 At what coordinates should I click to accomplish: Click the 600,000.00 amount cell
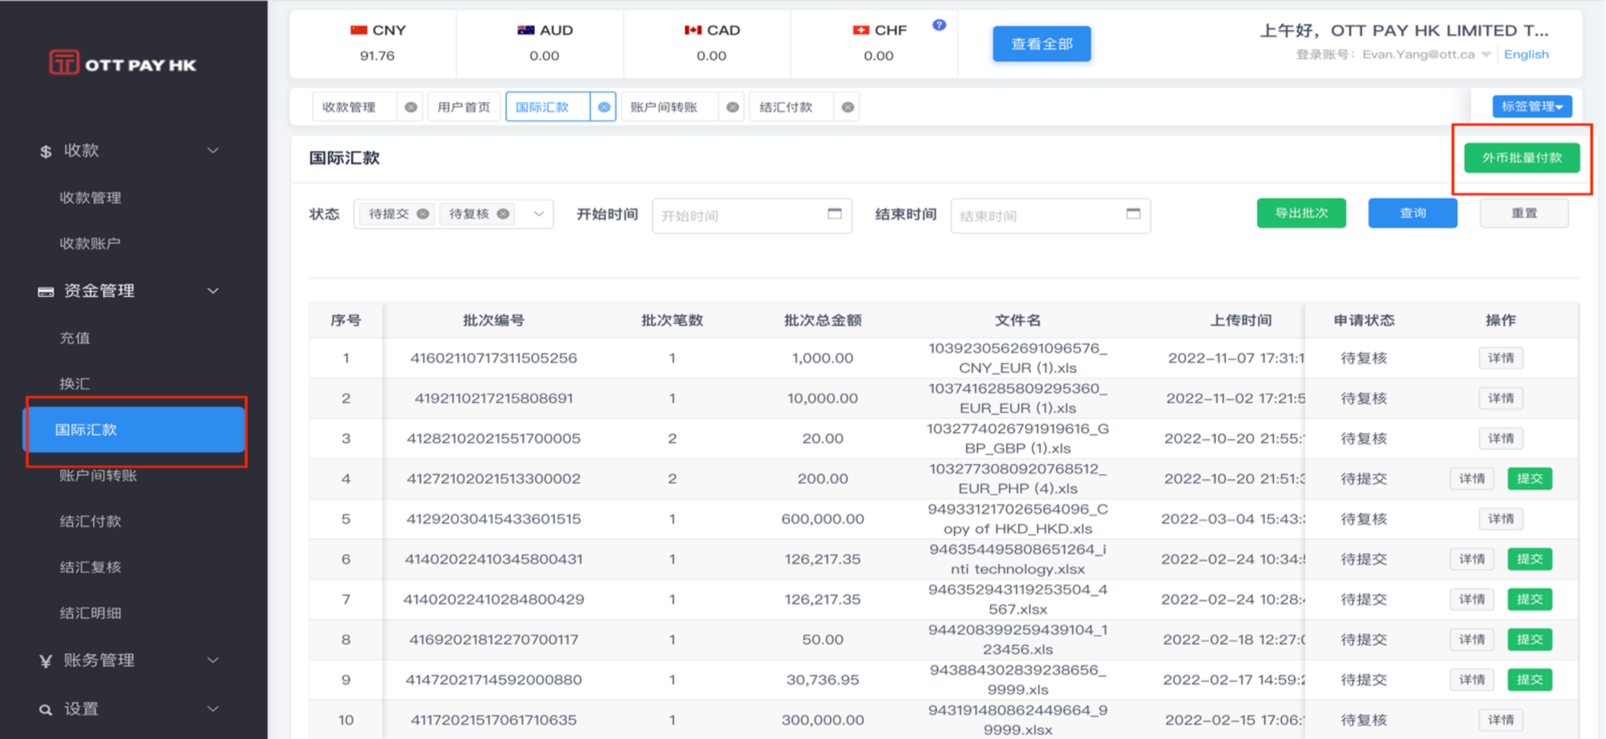pyautogui.click(x=823, y=519)
